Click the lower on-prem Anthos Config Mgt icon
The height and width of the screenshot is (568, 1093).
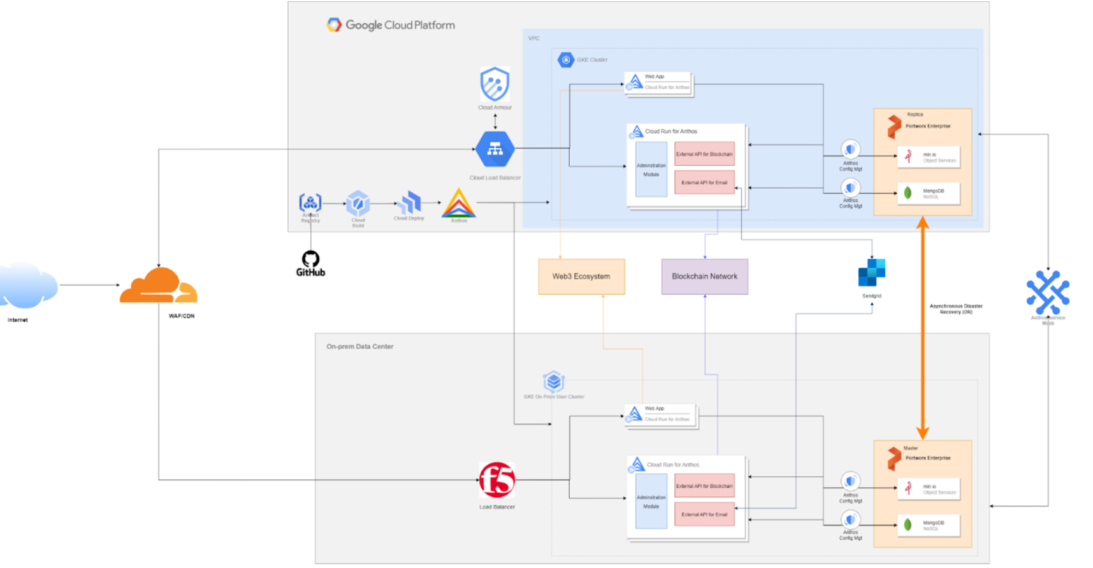click(x=850, y=520)
